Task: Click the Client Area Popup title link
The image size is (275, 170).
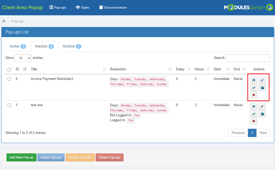Action: tap(22, 8)
